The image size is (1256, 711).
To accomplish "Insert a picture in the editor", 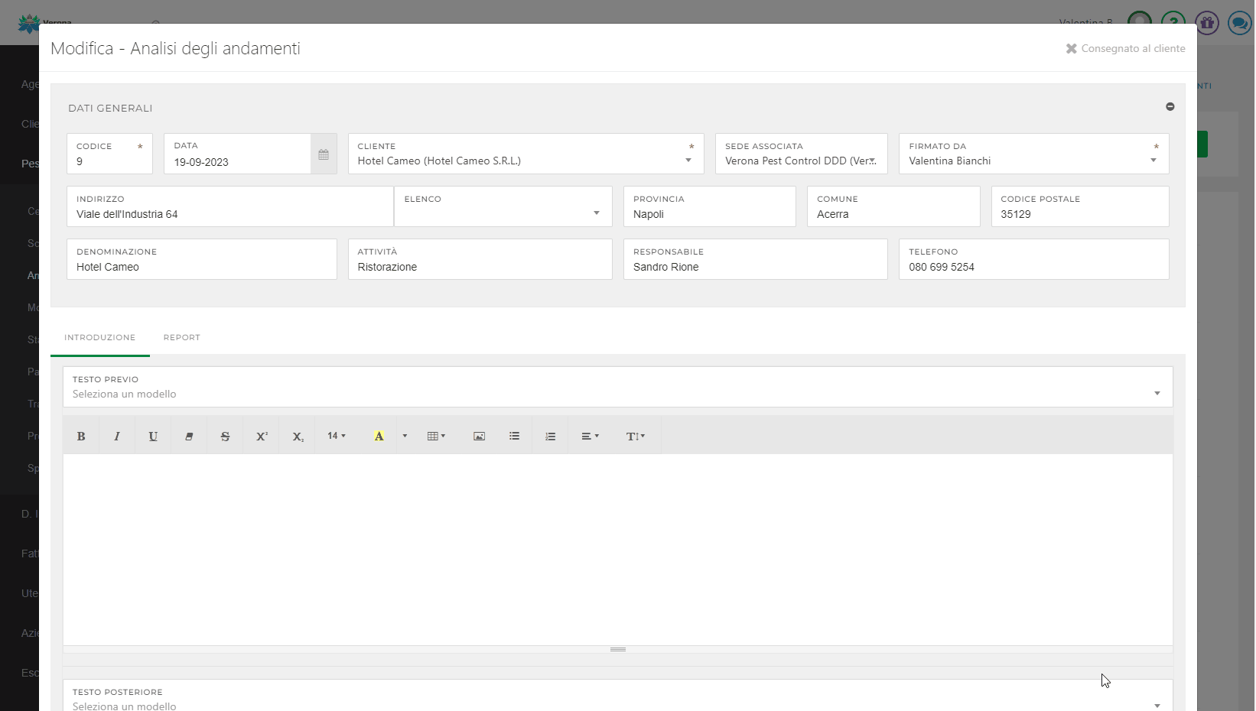I will 479,437.
